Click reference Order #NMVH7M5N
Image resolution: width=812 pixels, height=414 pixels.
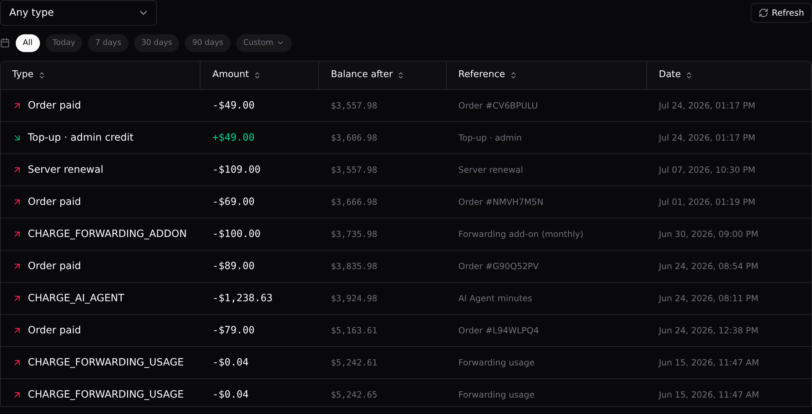tap(501, 202)
